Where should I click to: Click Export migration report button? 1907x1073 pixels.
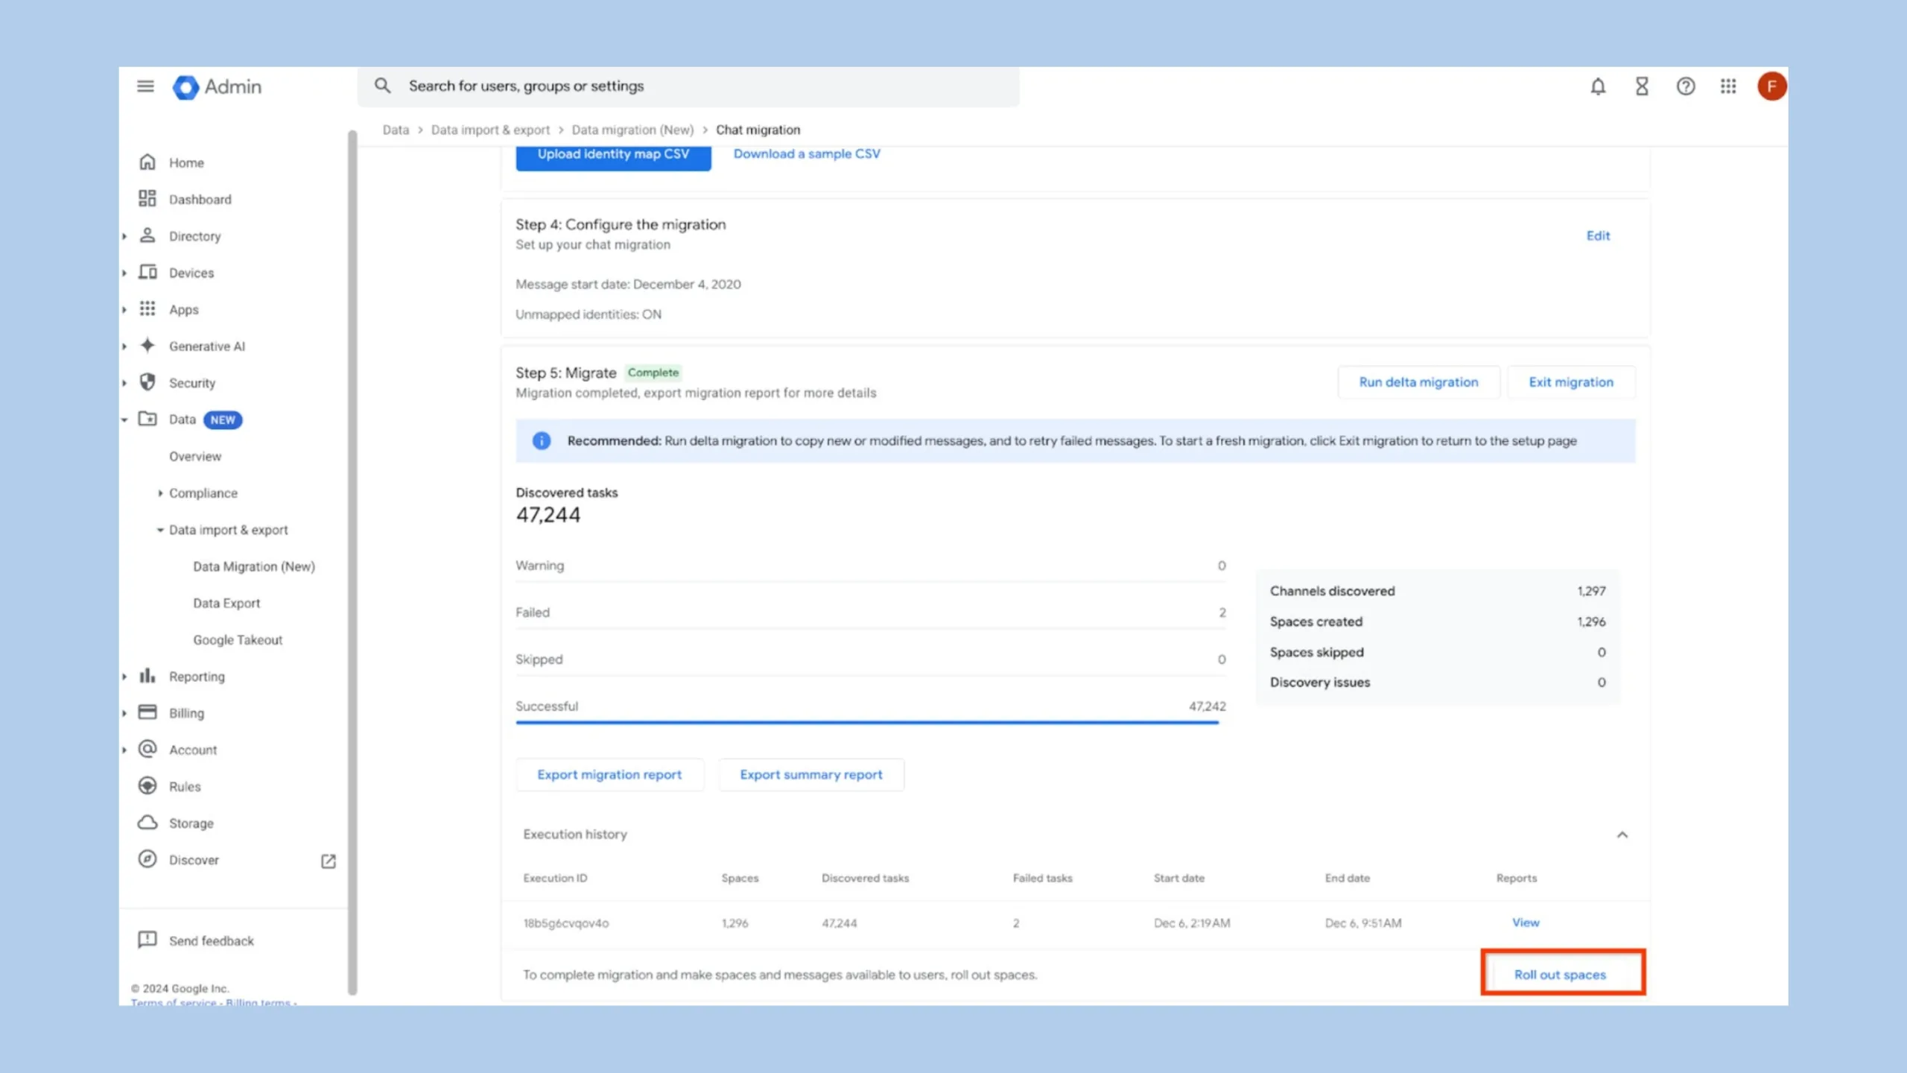609,774
